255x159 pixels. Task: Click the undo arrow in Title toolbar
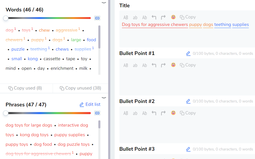tap(154, 17)
